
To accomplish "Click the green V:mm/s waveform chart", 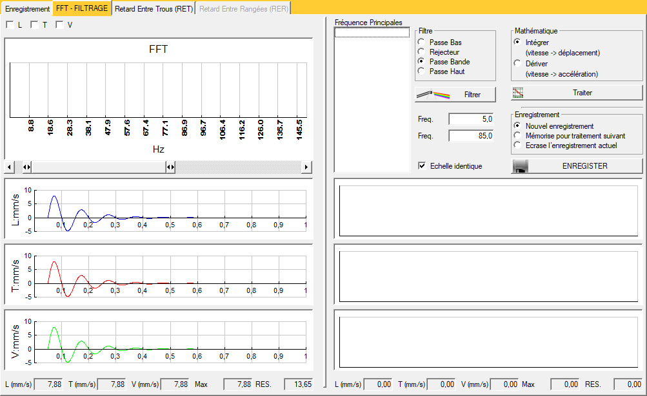I will click(x=159, y=341).
